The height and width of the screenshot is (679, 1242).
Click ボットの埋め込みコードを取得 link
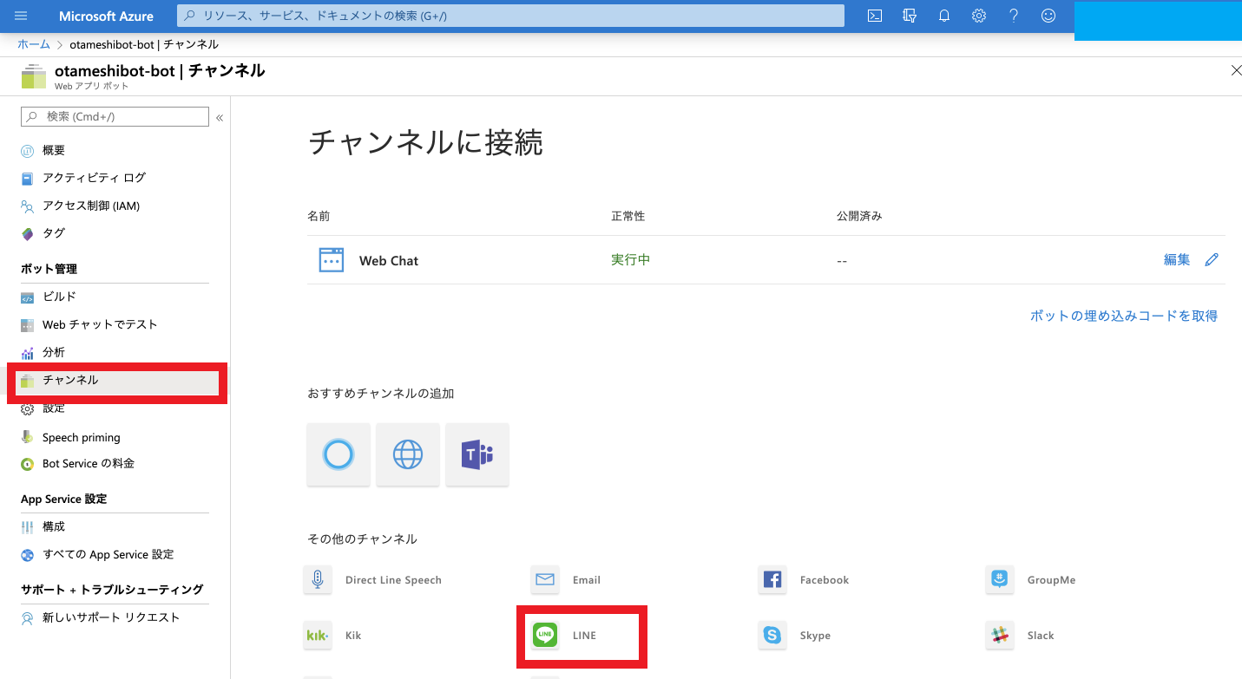[1123, 316]
